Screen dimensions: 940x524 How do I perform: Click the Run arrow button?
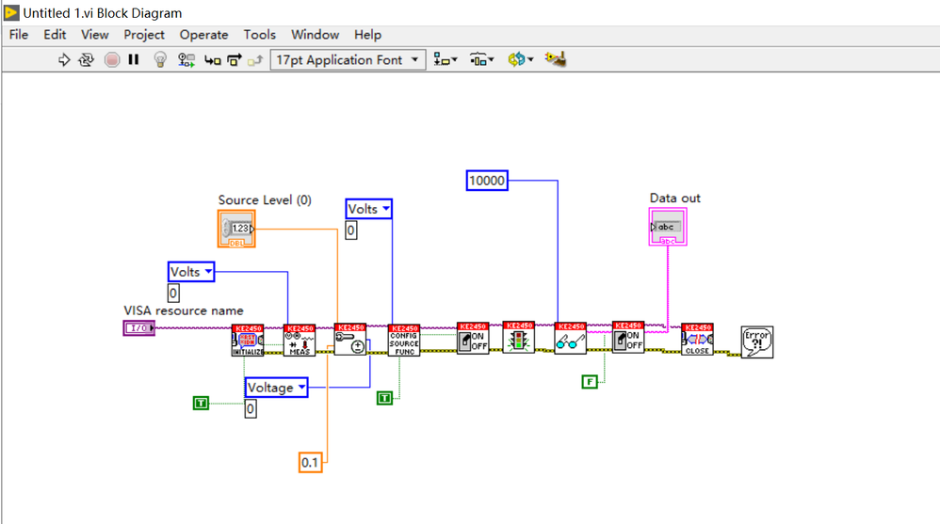pos(63,60)
